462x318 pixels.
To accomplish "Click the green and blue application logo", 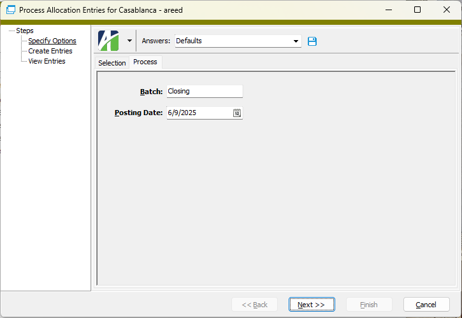I will (108, 41).
